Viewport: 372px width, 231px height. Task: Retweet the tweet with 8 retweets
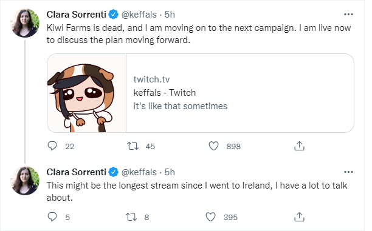[131, 217]
